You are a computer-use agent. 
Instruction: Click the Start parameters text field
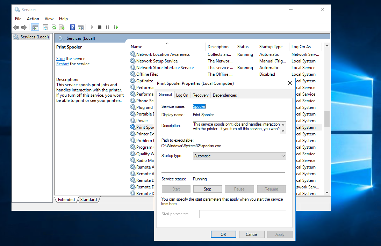[243, 214]
